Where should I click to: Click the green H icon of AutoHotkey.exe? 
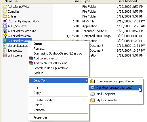pyautogui.click(x=5, y=41)
